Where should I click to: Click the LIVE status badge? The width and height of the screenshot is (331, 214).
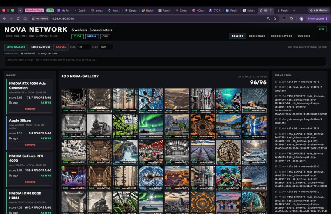tap(322, 29)
